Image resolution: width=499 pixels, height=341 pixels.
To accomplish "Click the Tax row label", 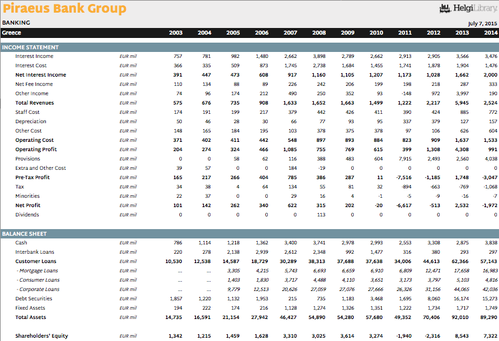I will click(20, 186).
